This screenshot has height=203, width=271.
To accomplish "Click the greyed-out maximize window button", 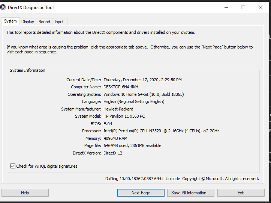I will (x=243, y=7).
